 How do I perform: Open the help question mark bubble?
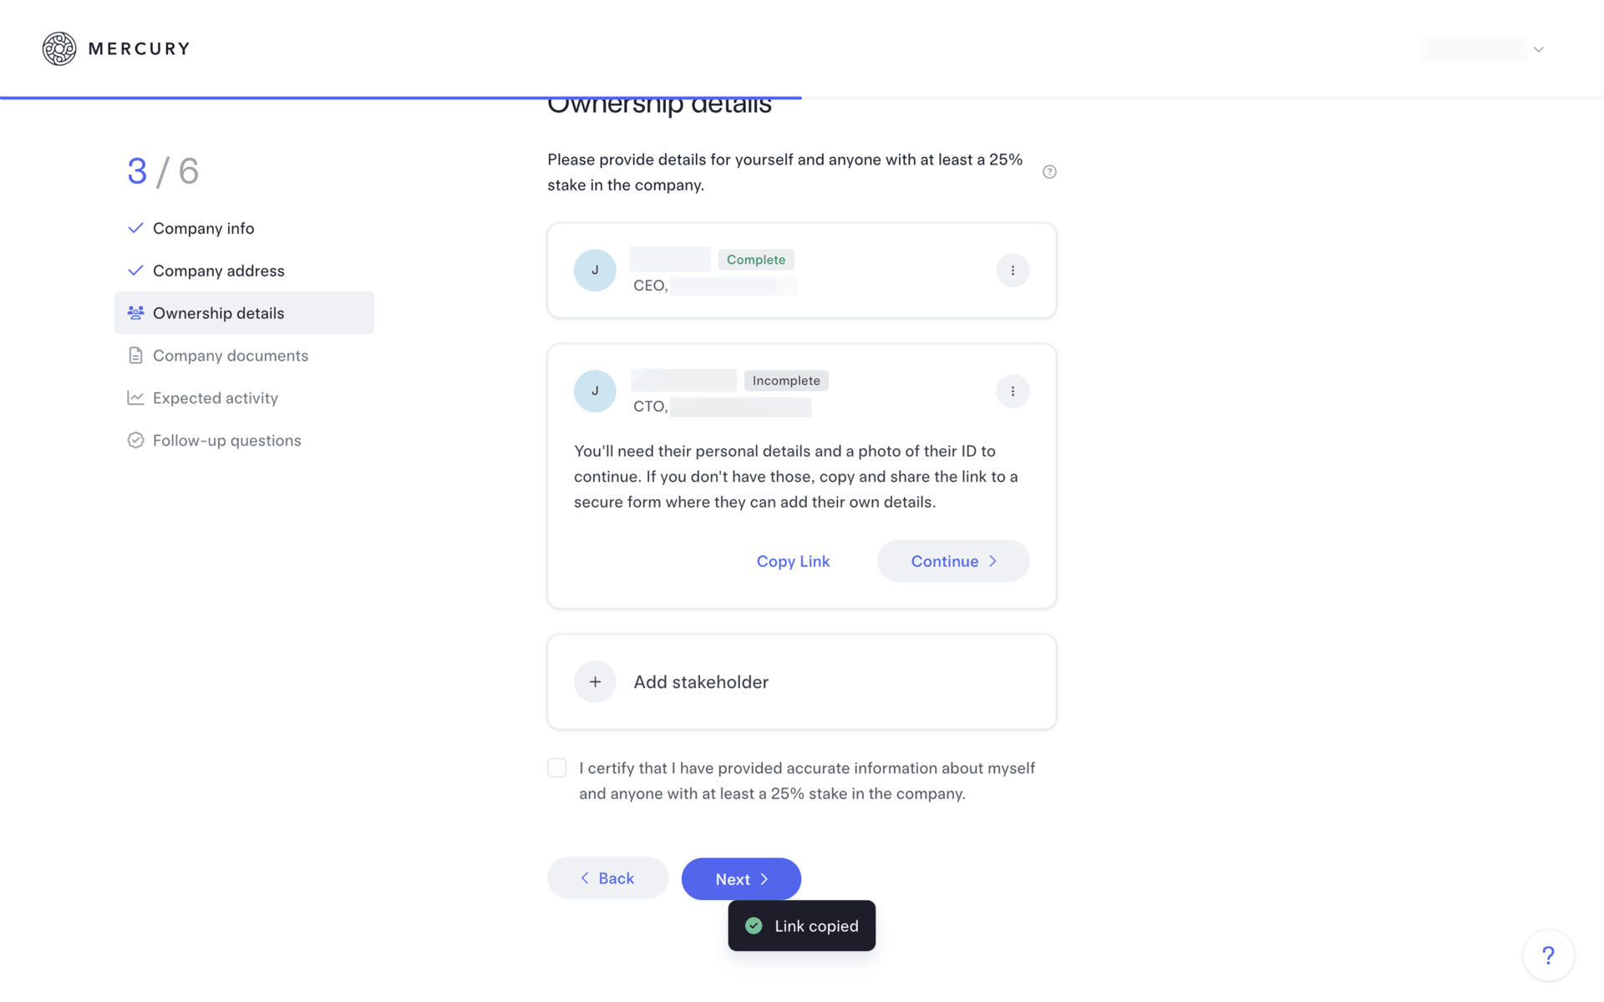pyautogui.click(x=1548, y=955)
